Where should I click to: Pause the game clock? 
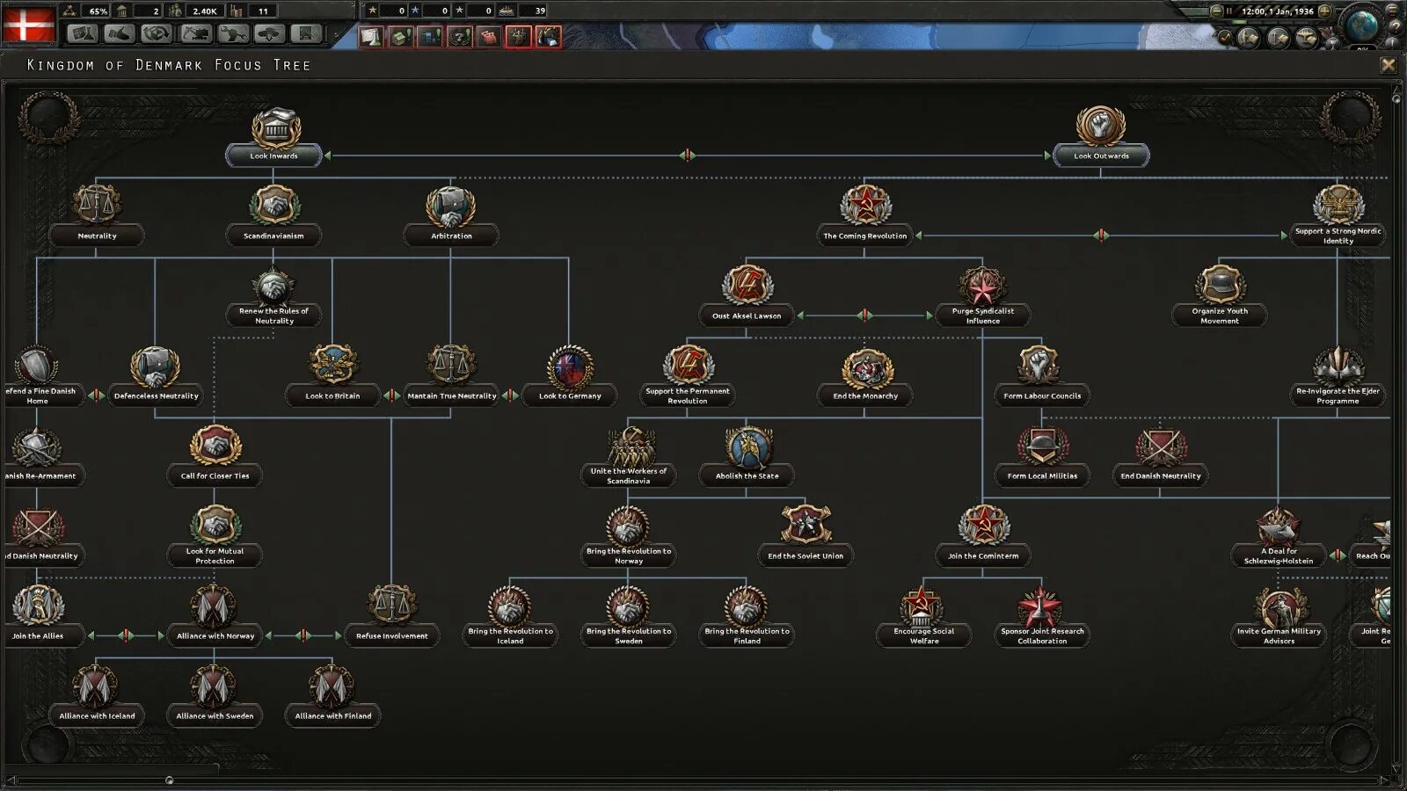click(x=1229, y=11)
